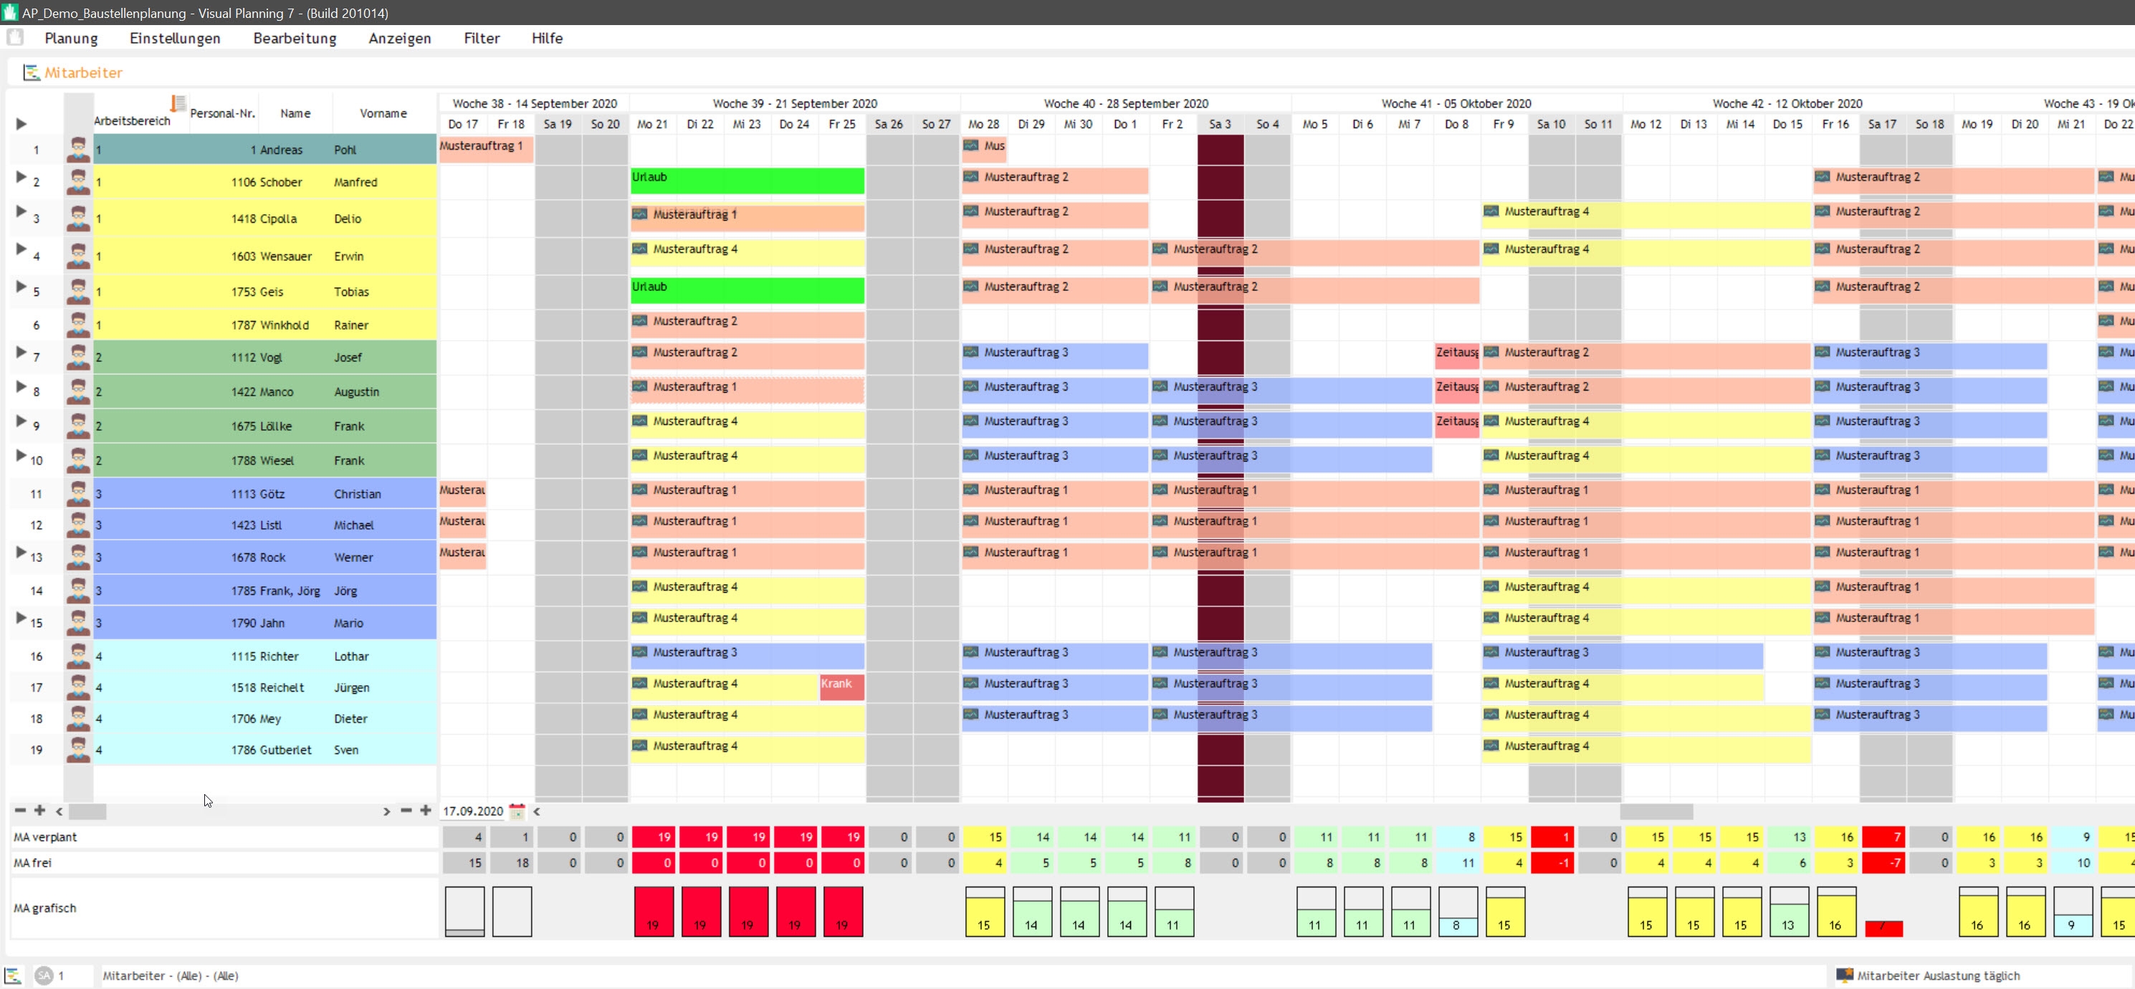Click the Gantt view icon in status bar
Image resolution: width=2135 pixels, height=989 pixels.
(x=12, y=975)
